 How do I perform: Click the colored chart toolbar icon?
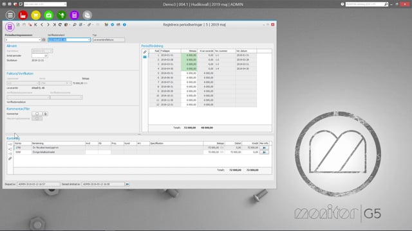(106, 24)
